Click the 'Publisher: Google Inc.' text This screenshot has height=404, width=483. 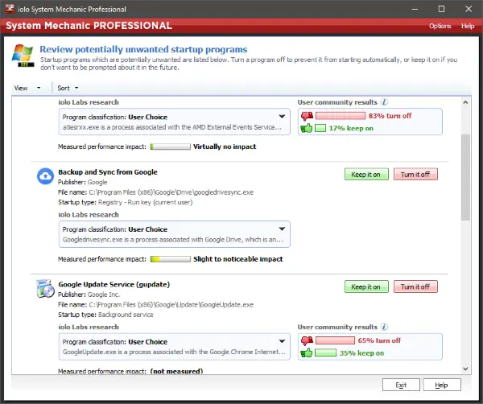click(x=89, y=295)
